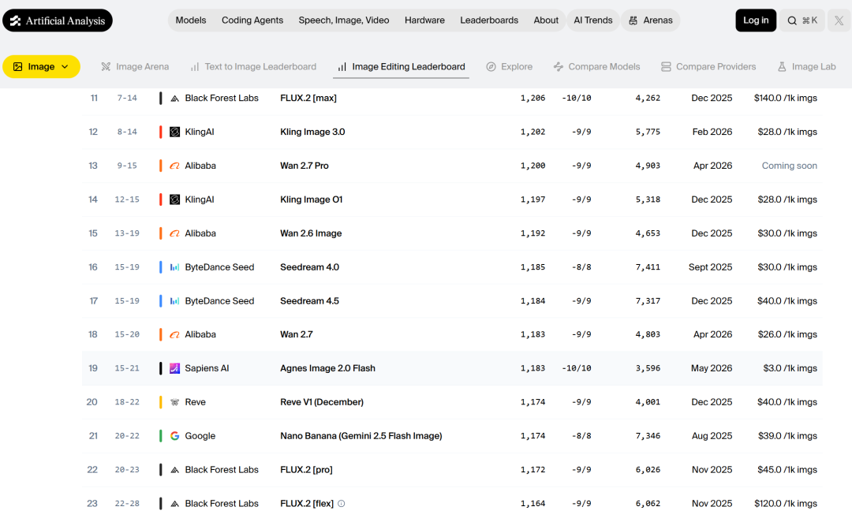Screen dimensions: 852x518
Task: Switch to Text to Image Leaderboard tab
Action: pos(253,67)
